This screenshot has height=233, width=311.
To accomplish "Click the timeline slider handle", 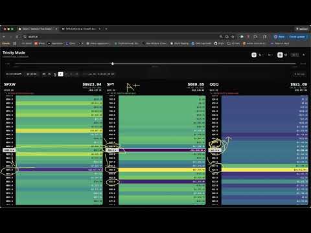I will pos(113,63).
